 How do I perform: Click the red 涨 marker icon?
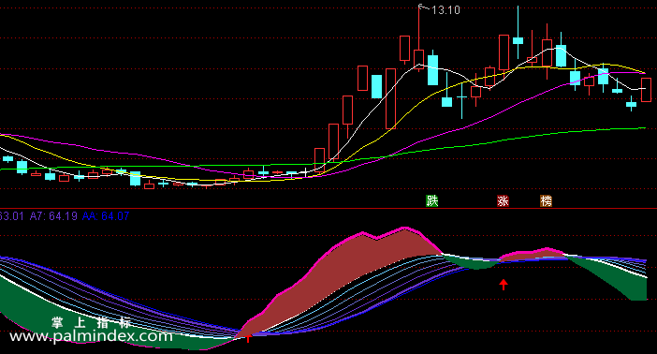(x=503, y=201)
